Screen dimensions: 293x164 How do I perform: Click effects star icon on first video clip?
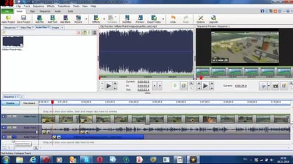point(44,121)
